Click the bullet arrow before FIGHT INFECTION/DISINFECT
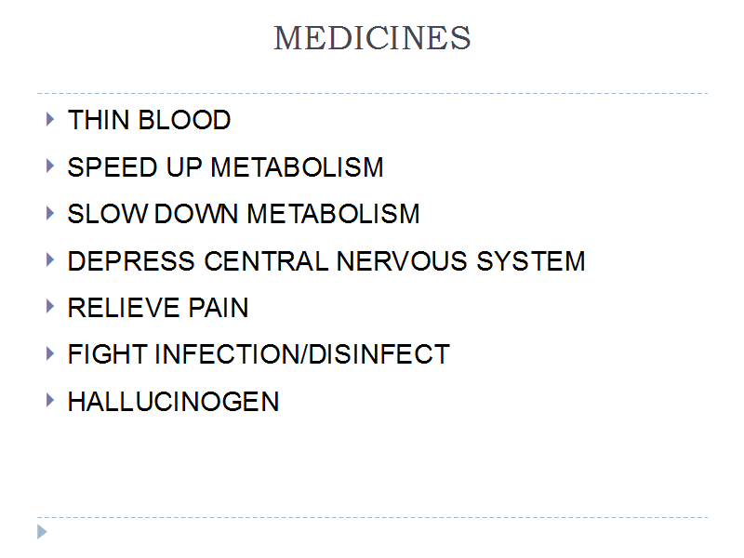Image resolution: width=744 pixels, height=558 pixels. pyautogui.click(x=50, y=353)
